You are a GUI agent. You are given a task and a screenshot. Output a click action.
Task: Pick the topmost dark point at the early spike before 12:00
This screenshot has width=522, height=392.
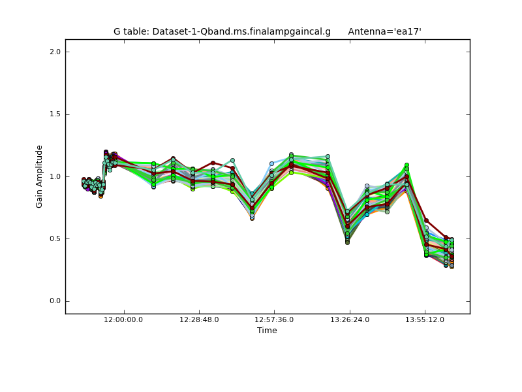[x=106, y=152]
